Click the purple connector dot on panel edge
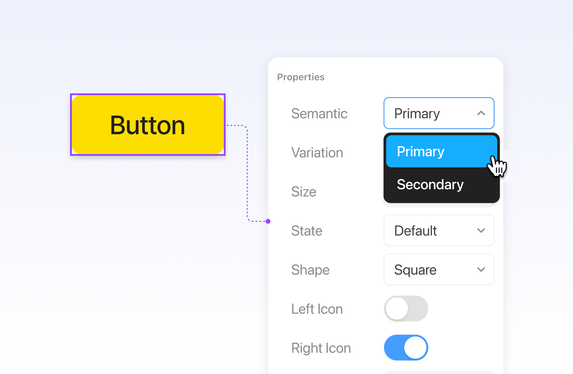 pyautogui.click(x=268, y=221)
